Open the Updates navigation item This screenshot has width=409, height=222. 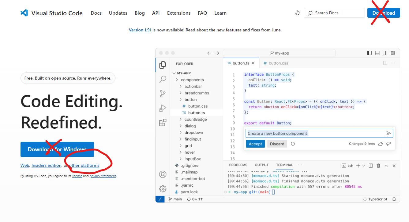[118, 13]
